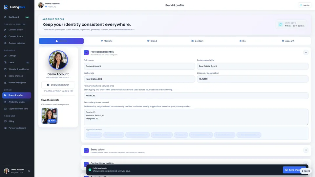
Task: Click the Brand colors section icon
Action: (86, 150)
